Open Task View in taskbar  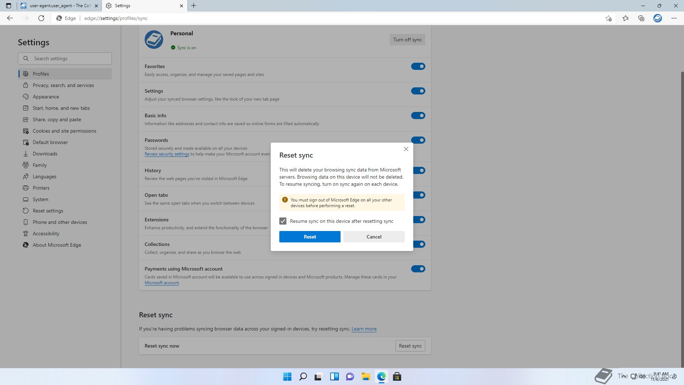point(318,376)
